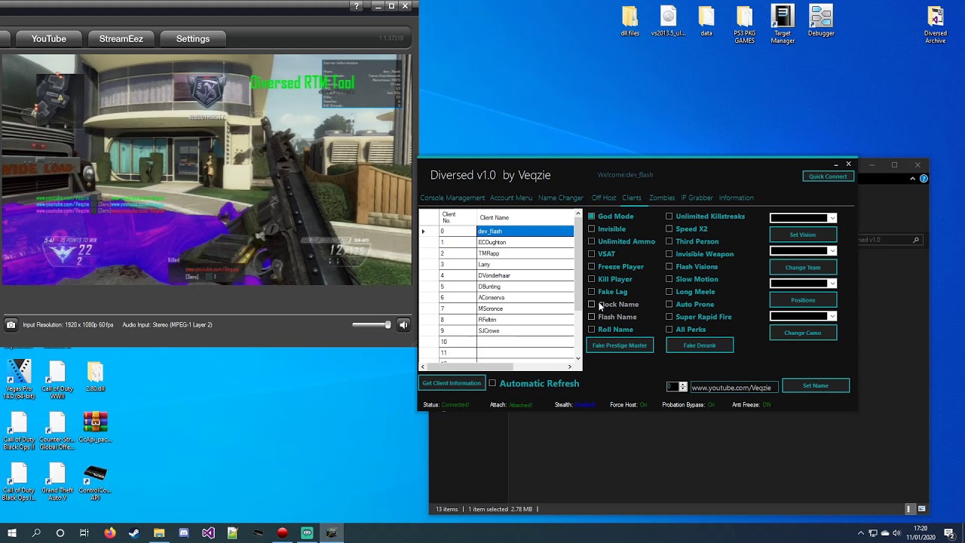Viewport: 965px width, 543px height.
Task: Open the dropdown above Change Team
Action: 803,250
